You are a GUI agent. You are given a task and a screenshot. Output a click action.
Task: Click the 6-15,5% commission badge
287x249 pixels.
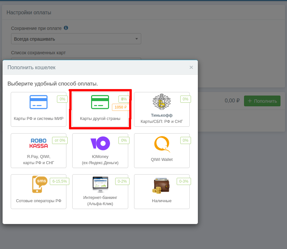pos(60,181)
